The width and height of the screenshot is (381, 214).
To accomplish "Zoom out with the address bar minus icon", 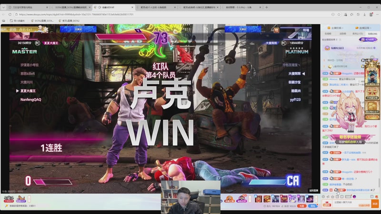I will [x=333, y=15].
